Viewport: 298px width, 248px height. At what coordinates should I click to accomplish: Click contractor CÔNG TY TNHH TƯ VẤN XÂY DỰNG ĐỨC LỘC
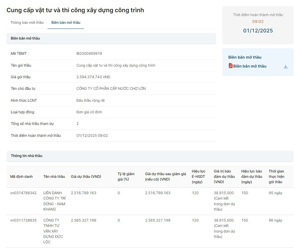[x=54, y=231]
